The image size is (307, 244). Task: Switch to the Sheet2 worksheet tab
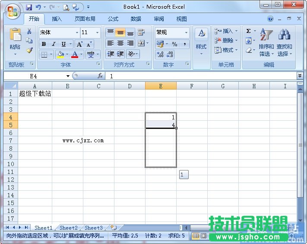point(69,228)
